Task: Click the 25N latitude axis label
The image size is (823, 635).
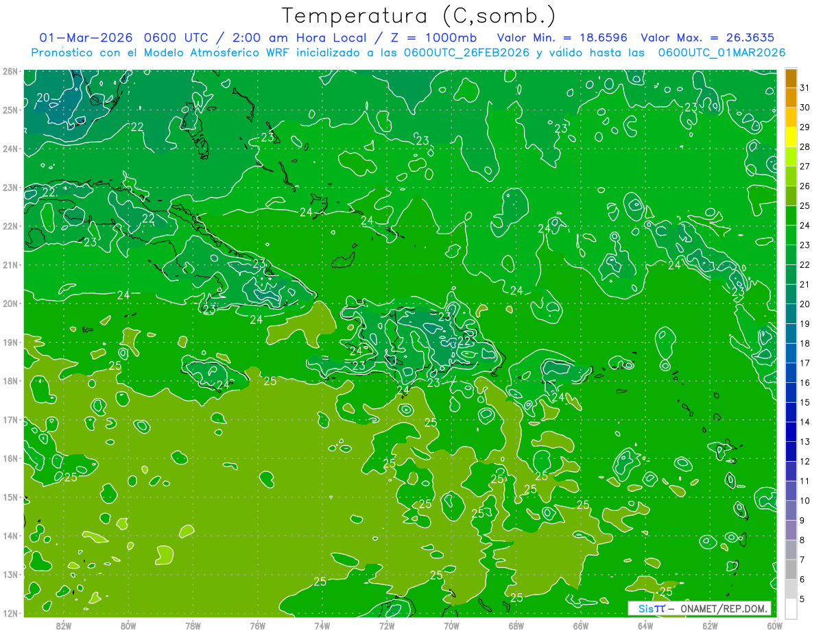Action: [x=10, y=110]
